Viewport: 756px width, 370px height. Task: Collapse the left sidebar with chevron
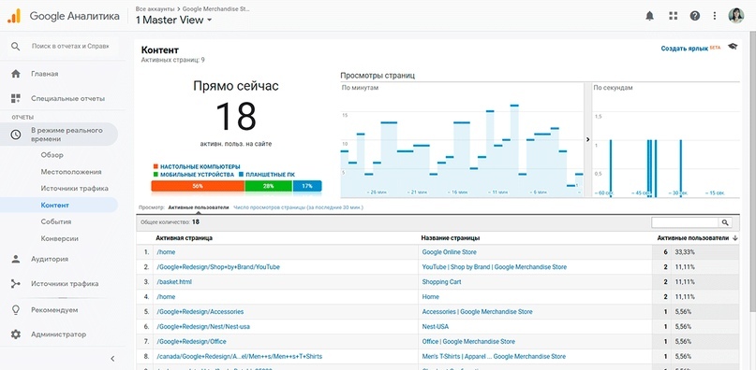pyautogui.click(x=112, y=359)
